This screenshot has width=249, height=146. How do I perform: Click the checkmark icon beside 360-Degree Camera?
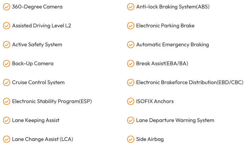point(7,7)
